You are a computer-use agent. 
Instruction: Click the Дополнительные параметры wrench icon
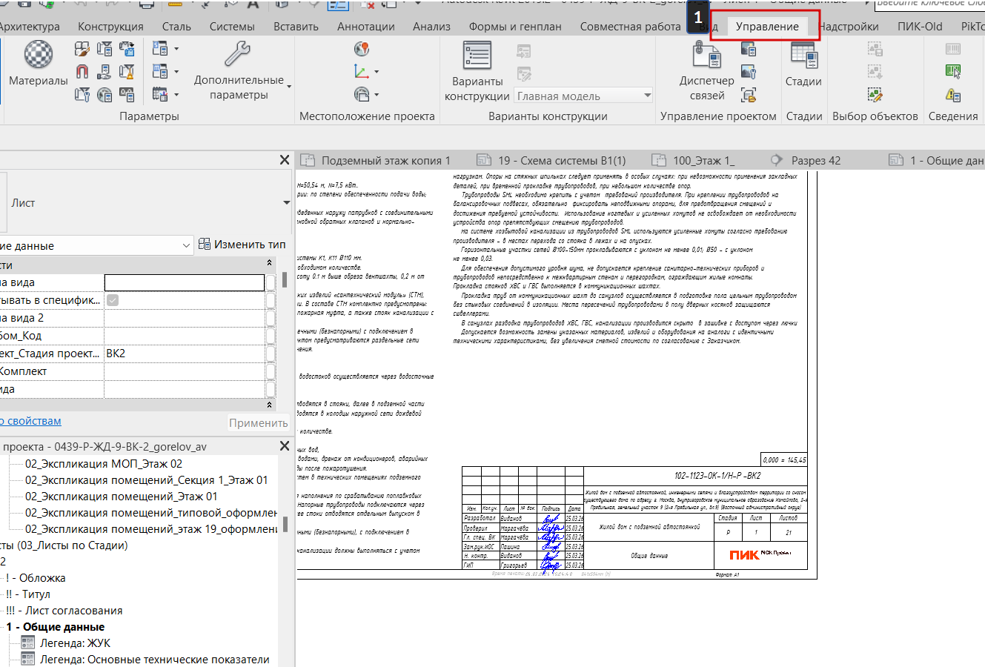238,55
